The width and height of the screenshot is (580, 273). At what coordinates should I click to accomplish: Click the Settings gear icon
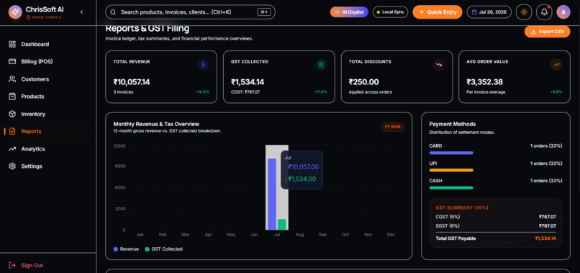[x=12, y=166]
